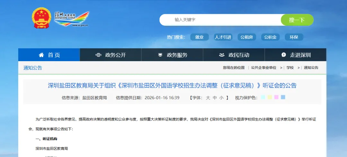Search the hot keyword 公租房
The width and height of the screenshot is (347, 157).
pyautogui.click(x=247, y=37)
